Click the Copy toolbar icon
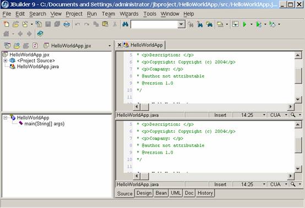 (96, 24)
